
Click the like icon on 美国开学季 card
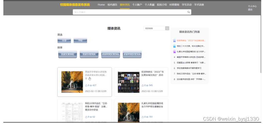click(x=86, y=86)
